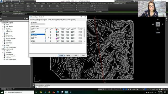Collapse the Data Shortcuts node
The width and height of the screenshot is (168, 94).
1,49
